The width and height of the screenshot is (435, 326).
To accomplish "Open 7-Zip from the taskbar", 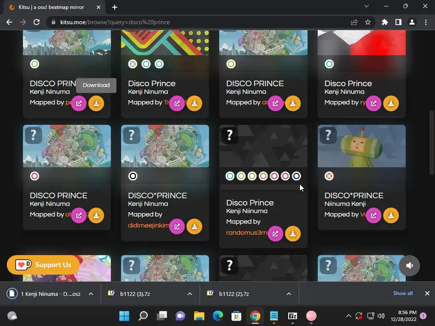I will [292, 316].
